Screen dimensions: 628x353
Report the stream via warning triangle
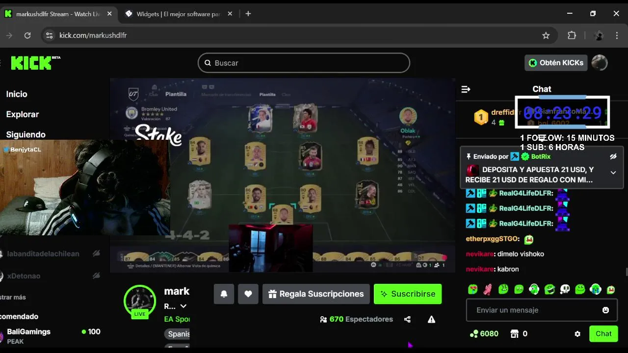(x=431, y=320)
